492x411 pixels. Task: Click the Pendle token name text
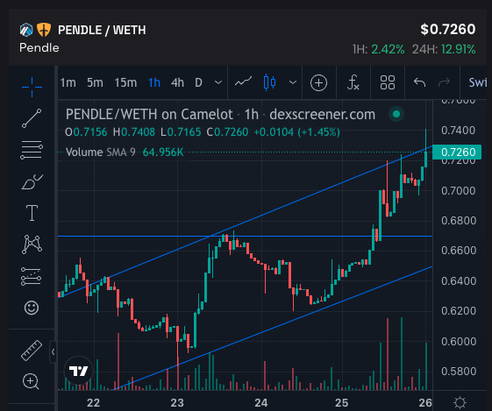(39, 48)
